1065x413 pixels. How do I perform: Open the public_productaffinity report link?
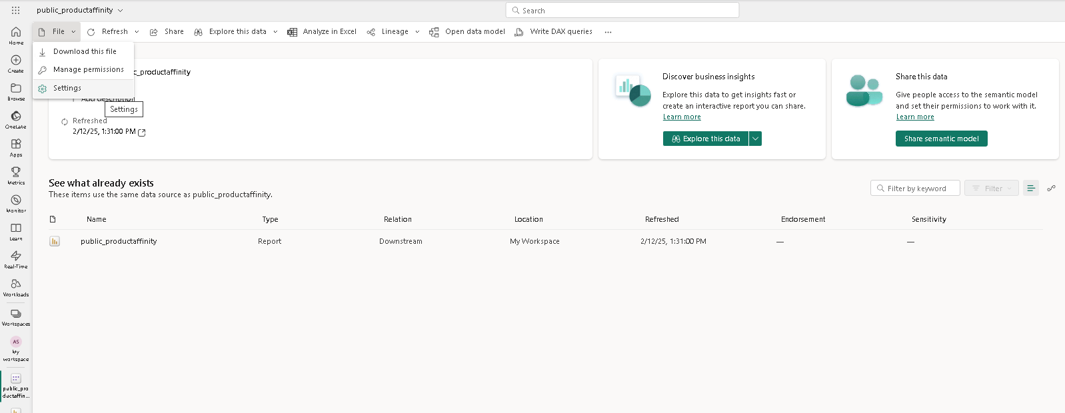(x=119, y=241)
